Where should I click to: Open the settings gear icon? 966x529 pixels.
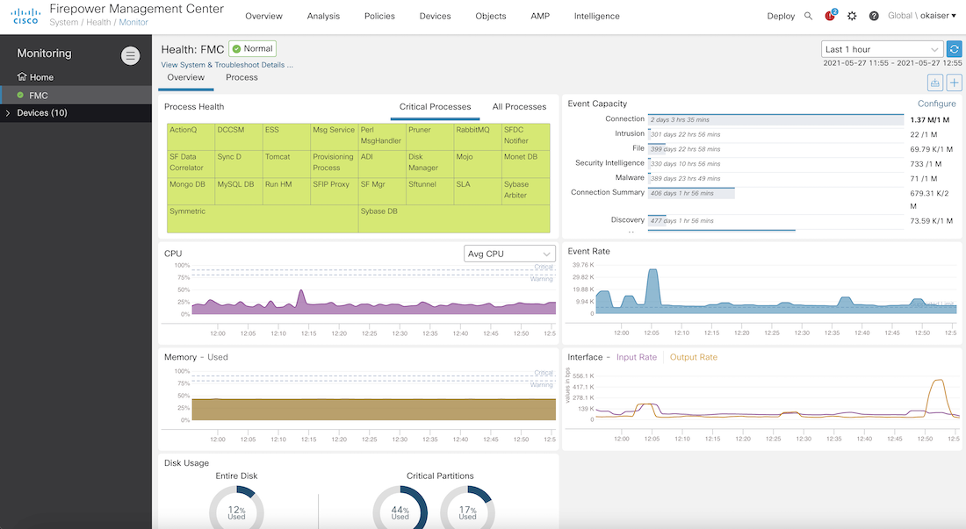852,16
